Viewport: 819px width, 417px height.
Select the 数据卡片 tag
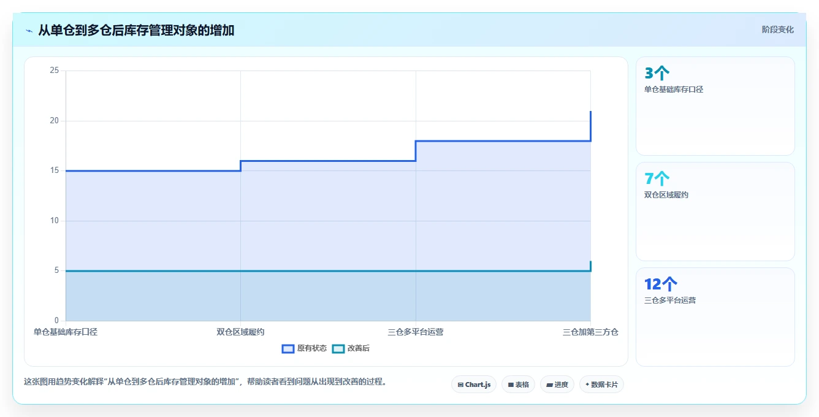[x=601, y=384]
